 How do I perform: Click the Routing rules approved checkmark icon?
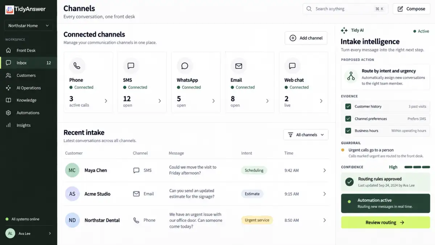(x=349, y=182)
